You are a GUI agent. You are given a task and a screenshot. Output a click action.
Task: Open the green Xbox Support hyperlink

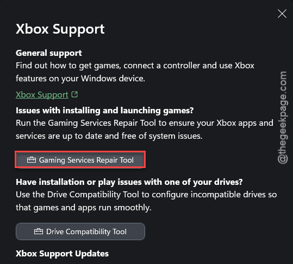tap(42, 95)
